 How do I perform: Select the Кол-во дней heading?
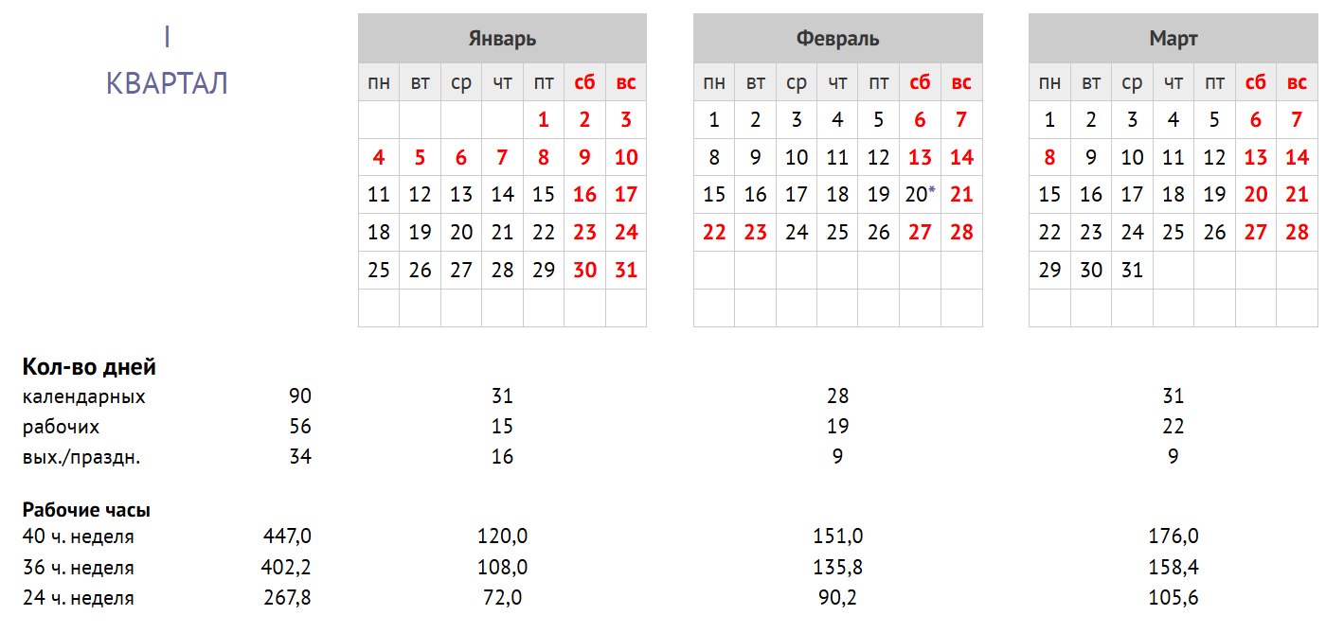pos(89,367)
